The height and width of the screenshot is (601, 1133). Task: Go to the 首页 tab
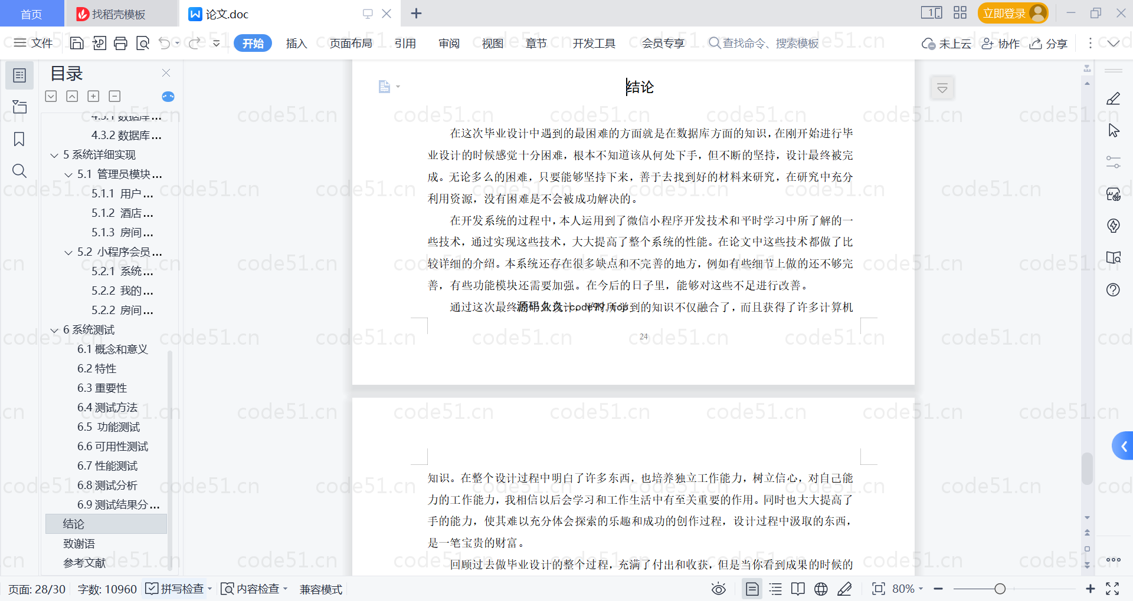(31, 14)
